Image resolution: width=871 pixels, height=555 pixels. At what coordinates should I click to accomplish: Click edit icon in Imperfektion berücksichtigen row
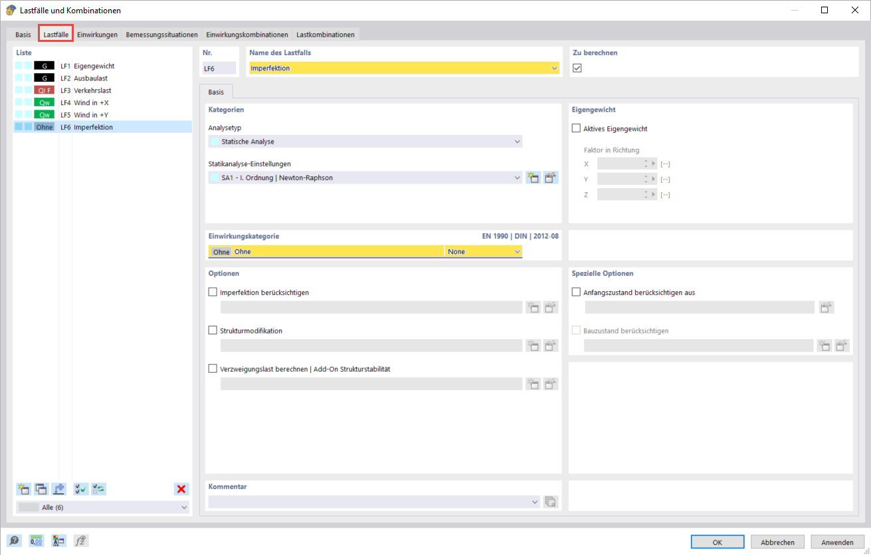pyautogui.click(x=551, y=307)
